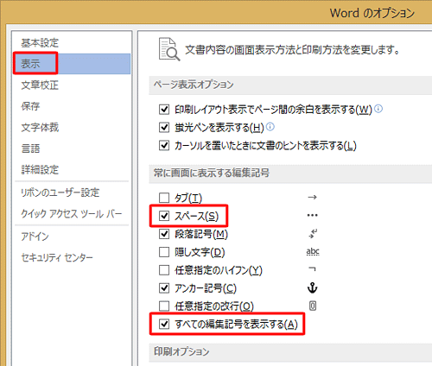Screen dimensions: 432x366
Task: Click info icon beside 蛍光ペンを表示する(H)
Action: coord(270,127)
